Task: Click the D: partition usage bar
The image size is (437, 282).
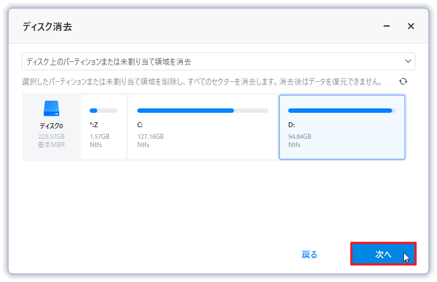Action: (x=342, y=111)
